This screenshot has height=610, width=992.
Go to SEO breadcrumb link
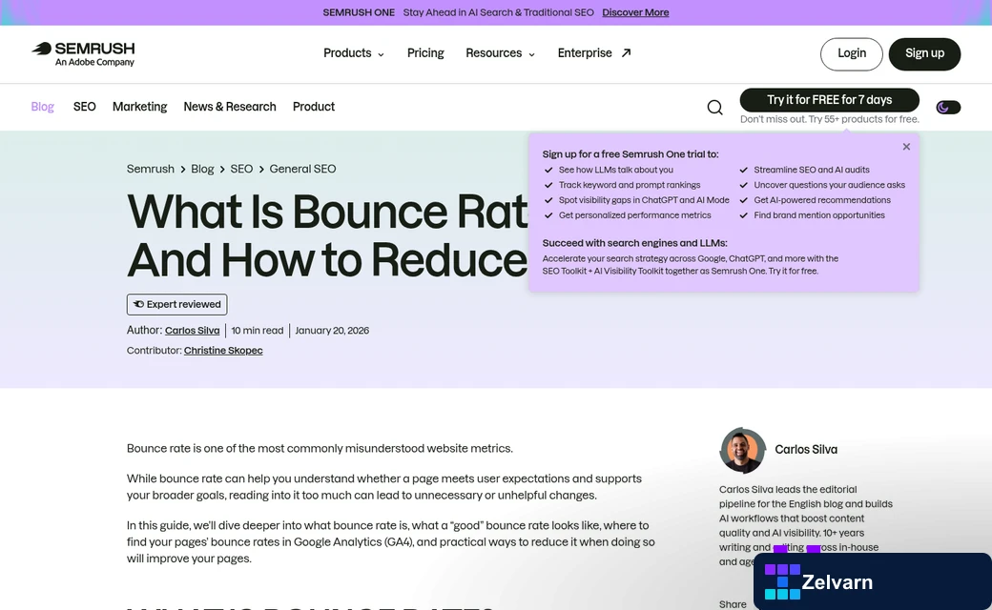(x=241, y=169)
